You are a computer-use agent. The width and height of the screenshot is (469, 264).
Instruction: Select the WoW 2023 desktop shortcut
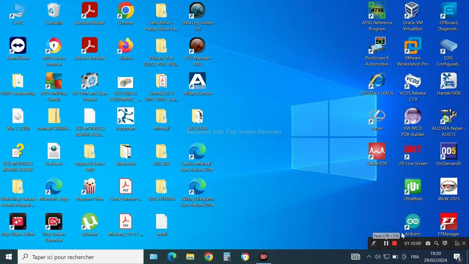(449, 190)
